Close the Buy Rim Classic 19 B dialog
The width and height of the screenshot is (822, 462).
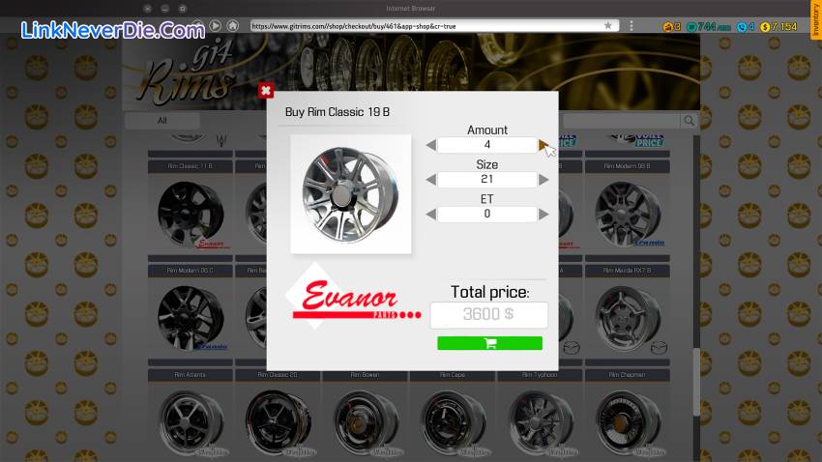coord(266,91)
